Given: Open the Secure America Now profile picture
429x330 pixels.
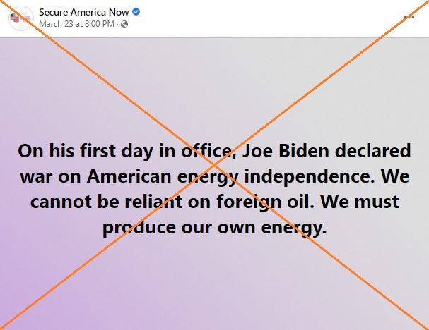Looking at the screenshot, I should pos(21,18).
